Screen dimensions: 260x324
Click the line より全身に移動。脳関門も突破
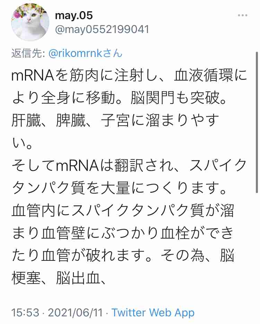(119, 98)
